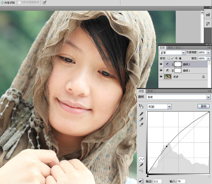The image size is (212, 184).
Task: Collapse the Layers panel with double arrows
Action: (x=207, y=45)
